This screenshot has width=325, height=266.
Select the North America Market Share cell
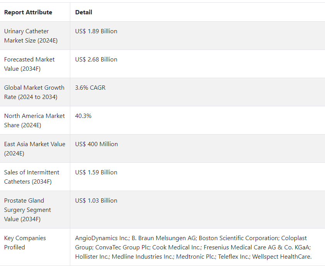point(34,120)
